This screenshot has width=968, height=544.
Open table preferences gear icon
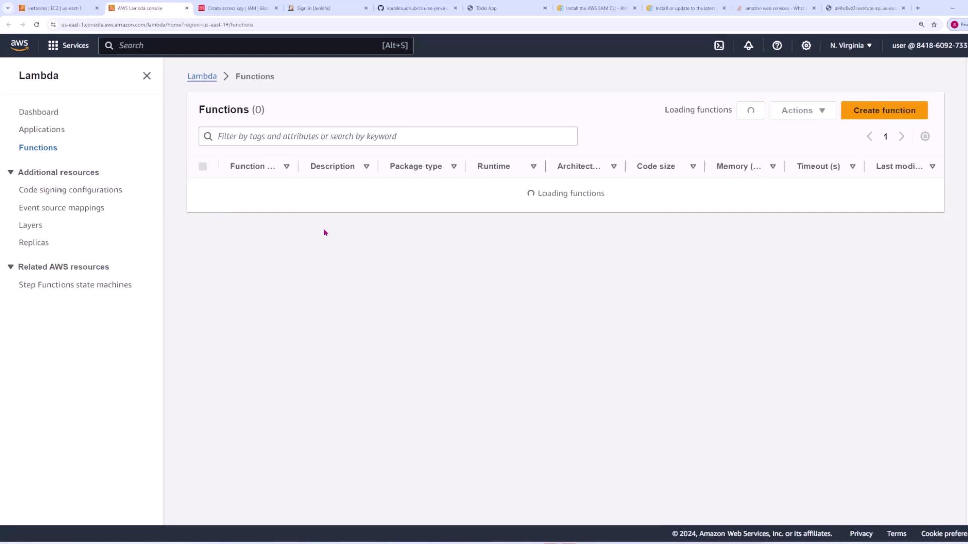(x=925, y=137)
